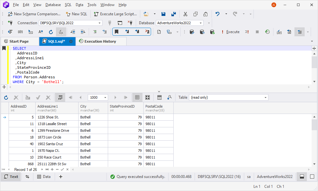Click the New SQL button
The width and height of the screenshot is (318, 191).
76,14
